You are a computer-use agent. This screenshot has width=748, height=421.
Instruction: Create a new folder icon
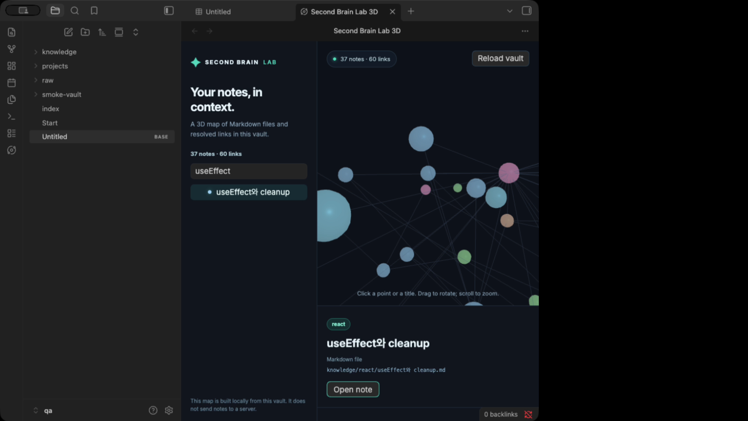click(85, 32)
